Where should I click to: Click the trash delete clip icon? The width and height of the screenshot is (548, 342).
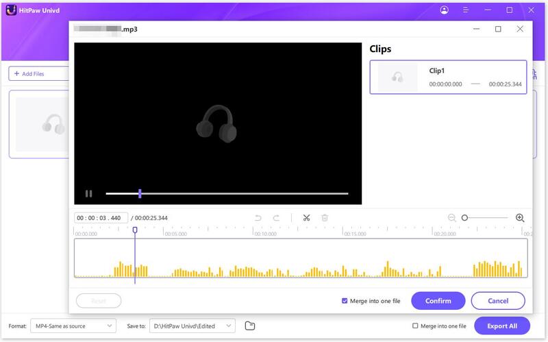click(x=325, y=218)
